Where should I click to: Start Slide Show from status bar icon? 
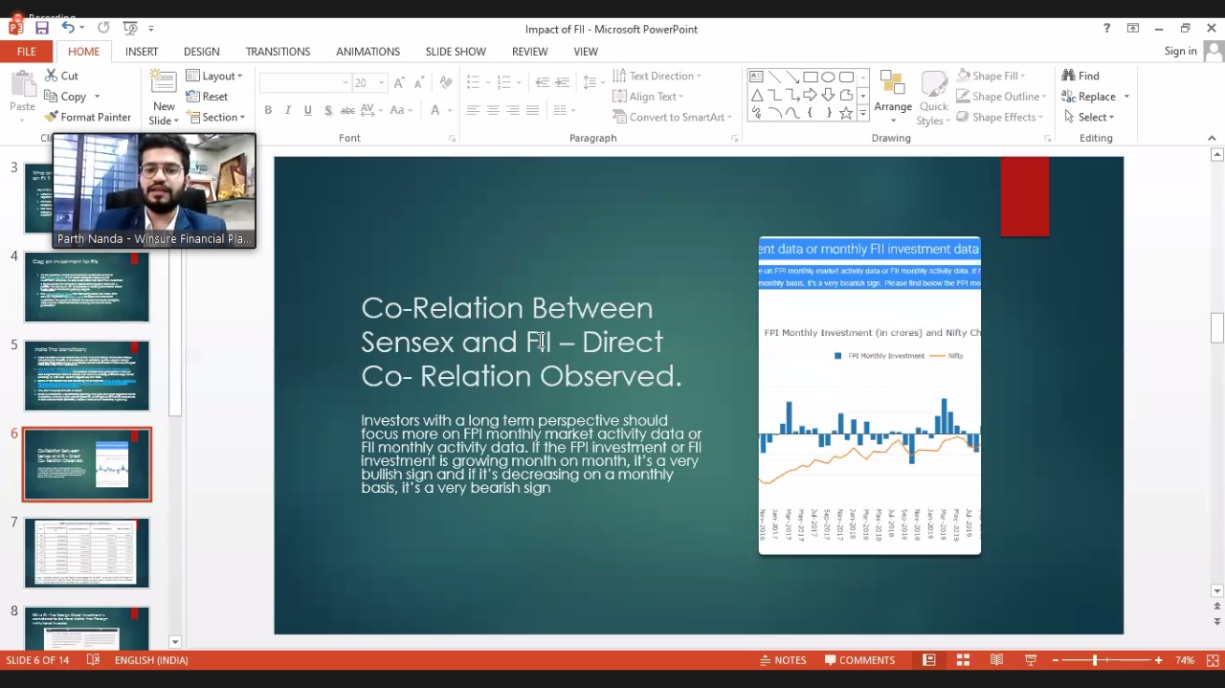point(1031,660)
